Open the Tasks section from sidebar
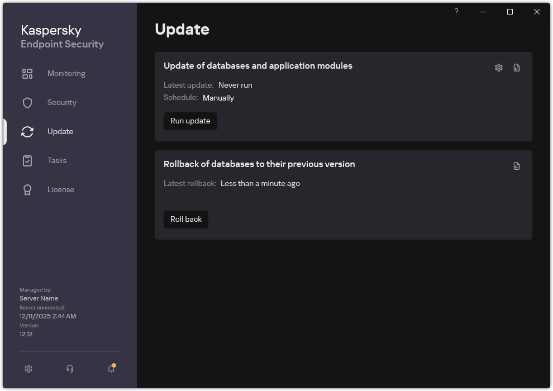The width and height of the screenshot is (553, 391). [56, 160]
